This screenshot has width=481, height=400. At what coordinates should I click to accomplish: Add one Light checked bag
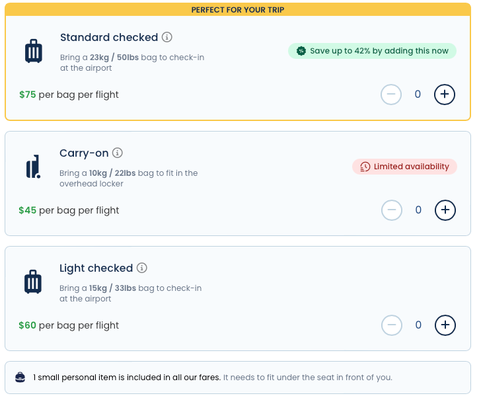445,325
